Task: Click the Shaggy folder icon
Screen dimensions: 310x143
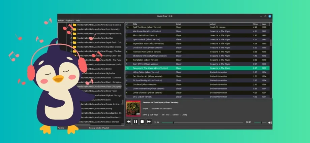Action: coord(74,51)
